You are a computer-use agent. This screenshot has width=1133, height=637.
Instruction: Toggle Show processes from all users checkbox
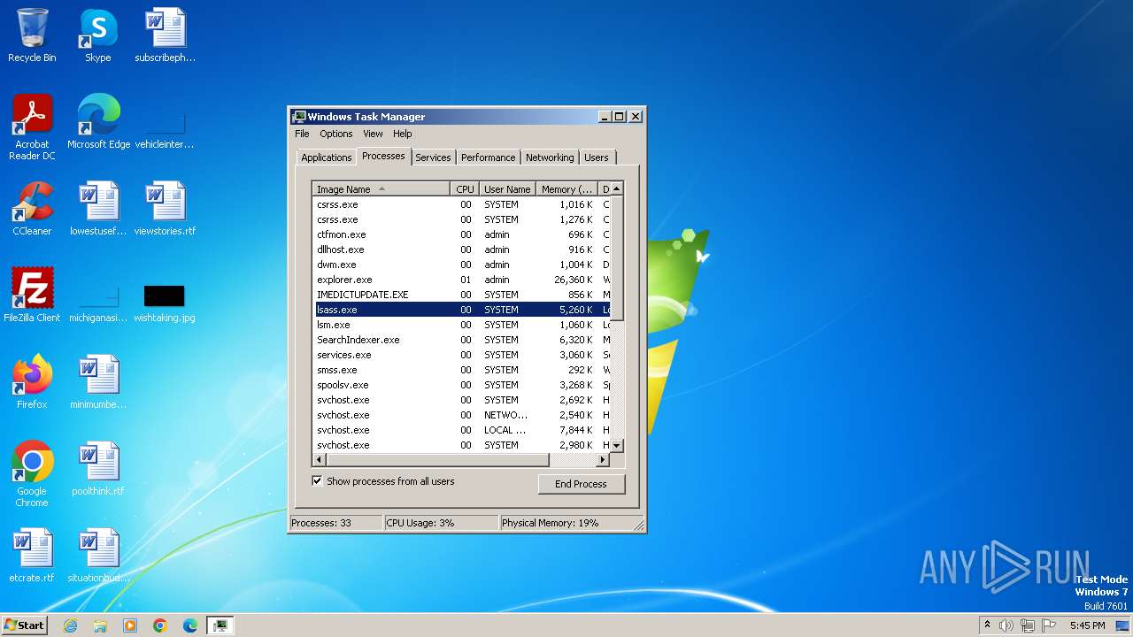point(317,481)
